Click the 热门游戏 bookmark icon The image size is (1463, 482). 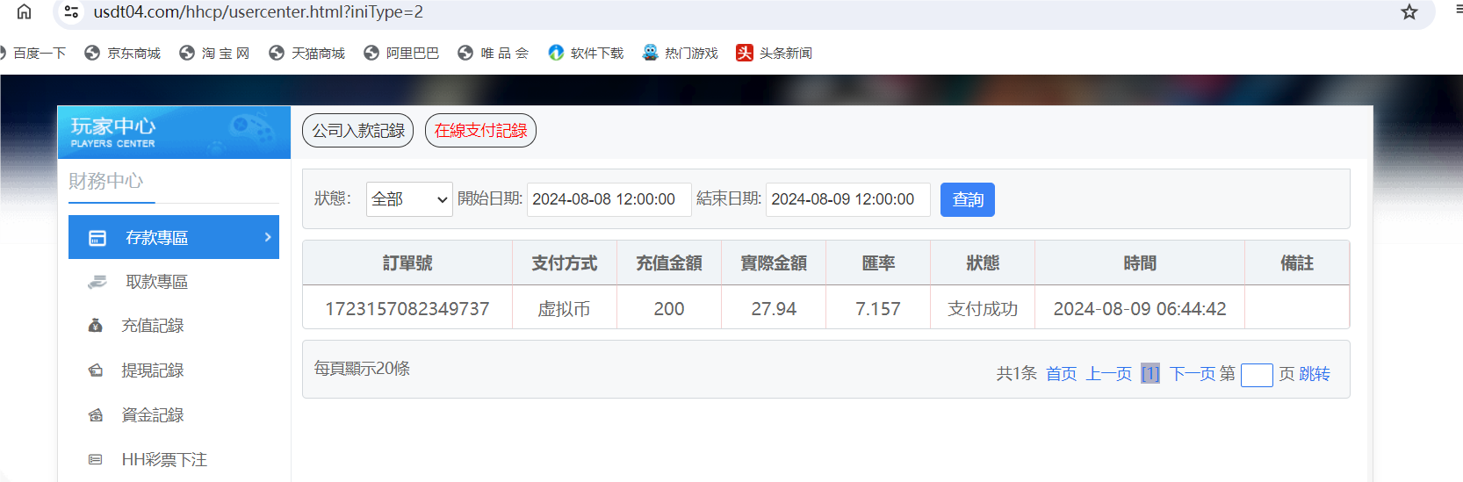pos(650,53)
